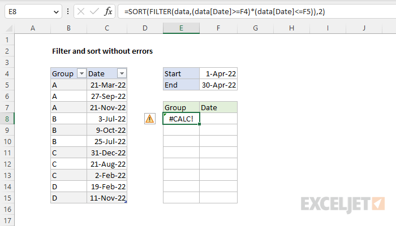Click the End label cell
Image resolution: width=396 pixels, height=226 pixels.
(x=181, y=85)
